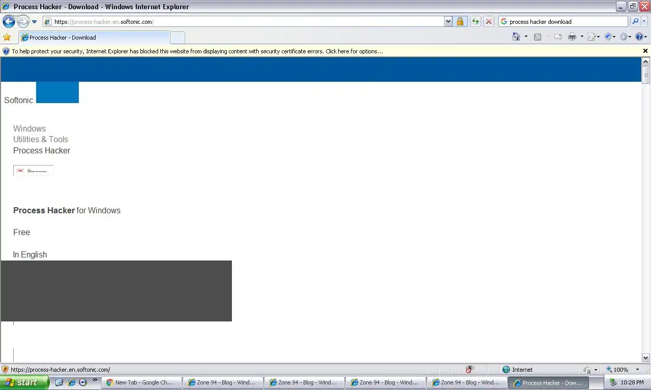Open the recent pages dropdown beside Forward
This screenshot has height=390, width=651.
point(34,22)
